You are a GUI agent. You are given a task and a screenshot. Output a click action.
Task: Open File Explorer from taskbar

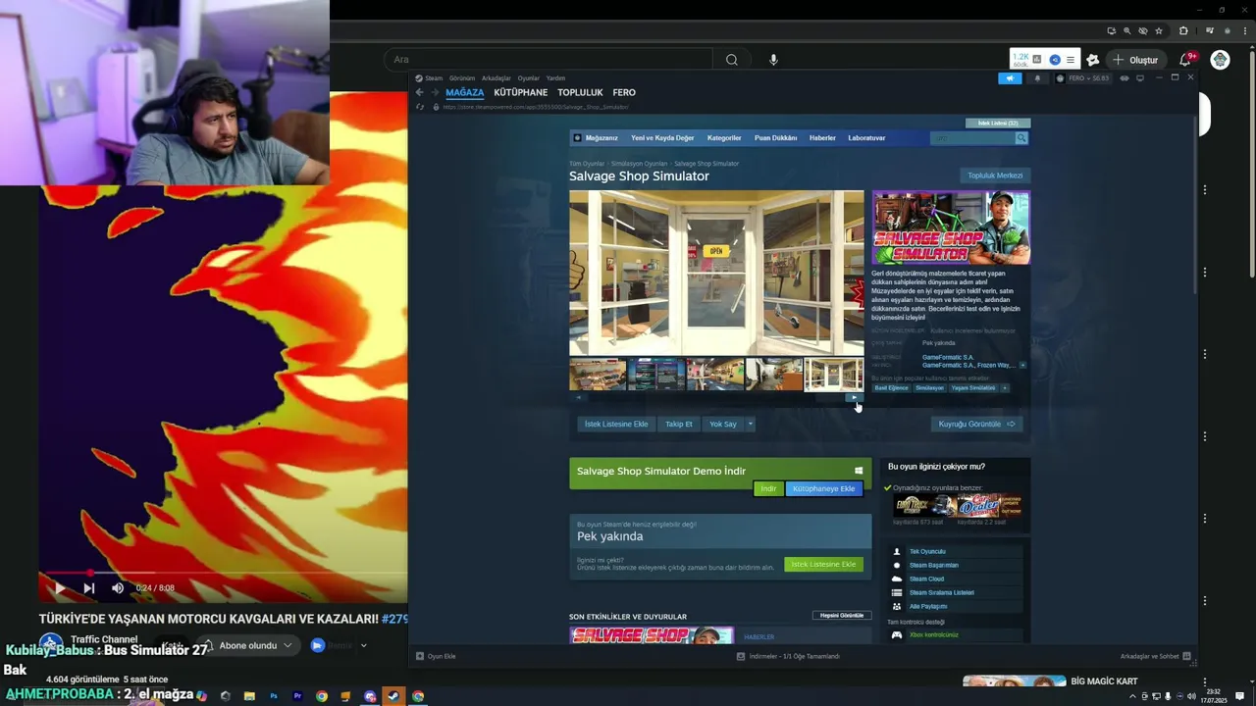249,696
